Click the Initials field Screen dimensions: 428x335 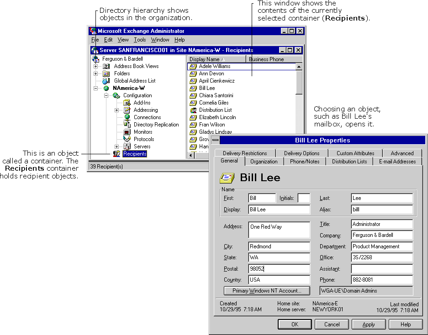click(x=304, y=198)
